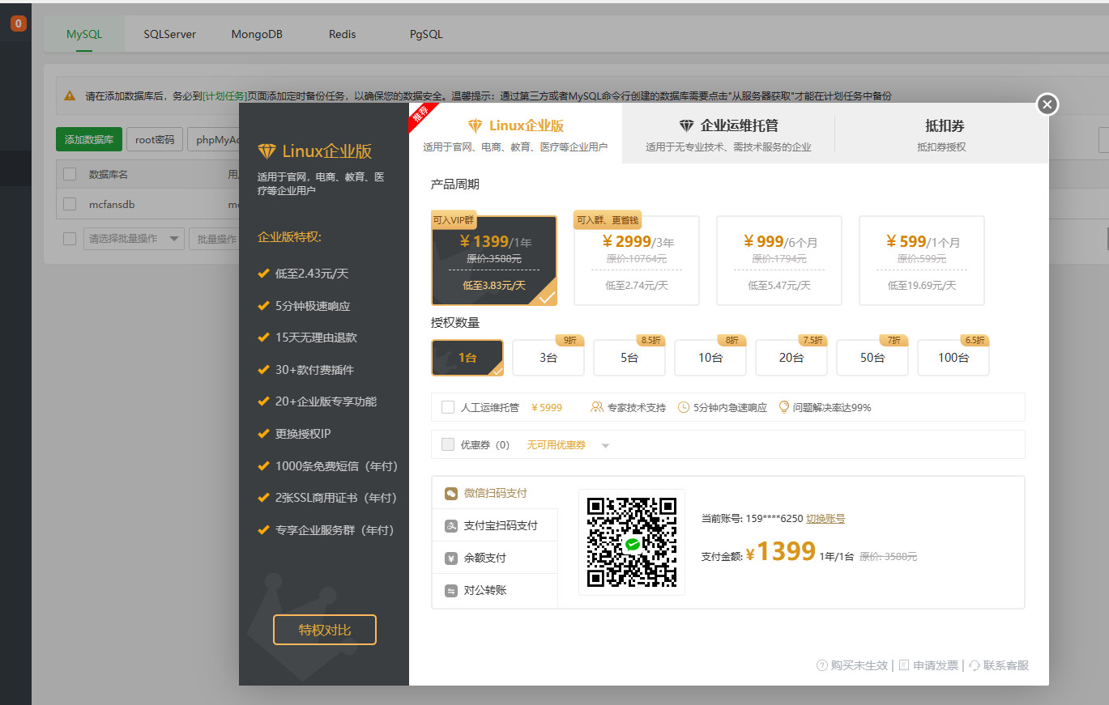
Task: Select 20台 authorization quantity
Action: tap(791, 358)
